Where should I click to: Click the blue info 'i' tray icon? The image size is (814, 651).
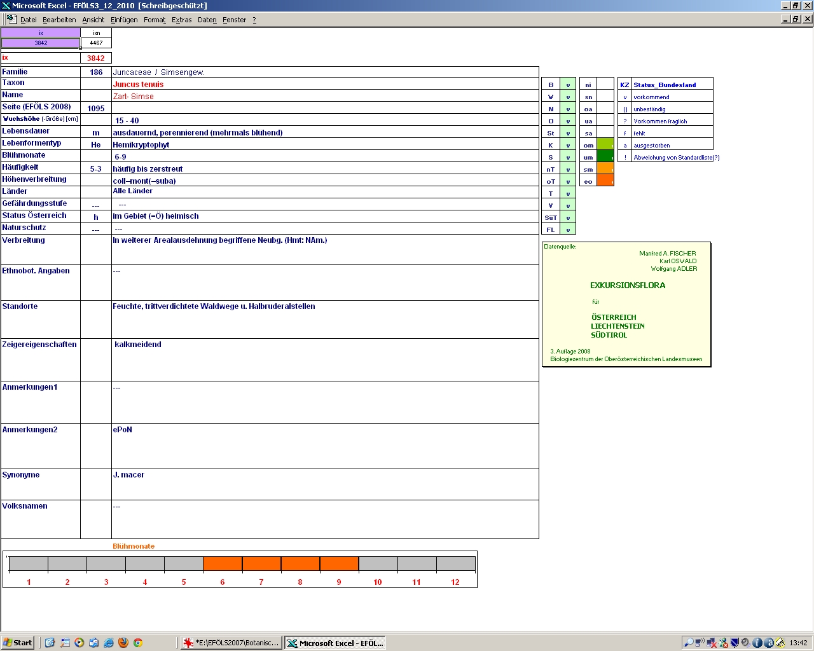click(x=757, y=643)
